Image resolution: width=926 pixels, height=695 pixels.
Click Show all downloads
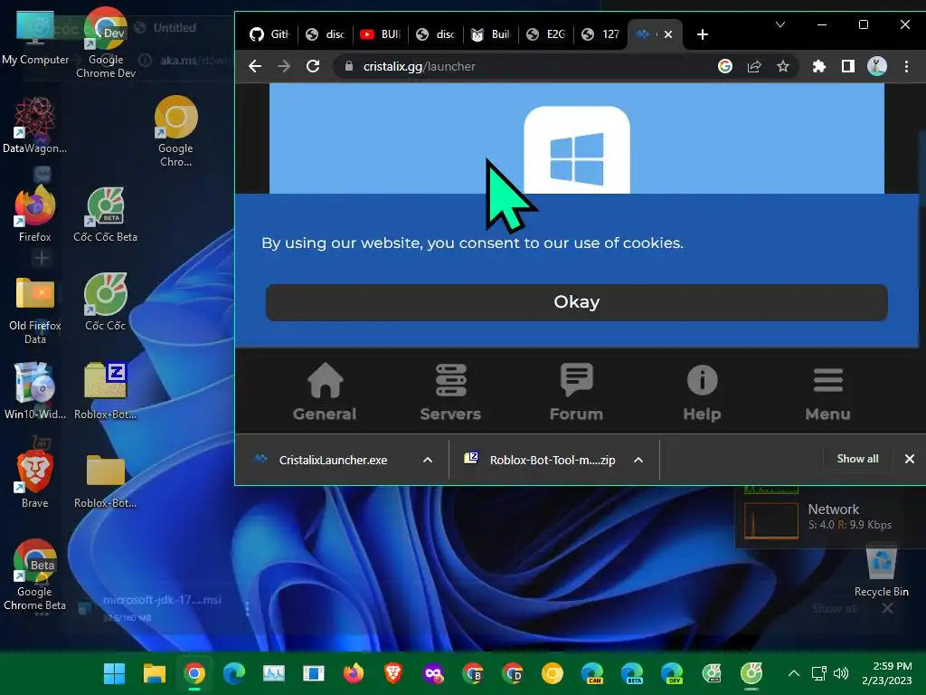point(857,459)
